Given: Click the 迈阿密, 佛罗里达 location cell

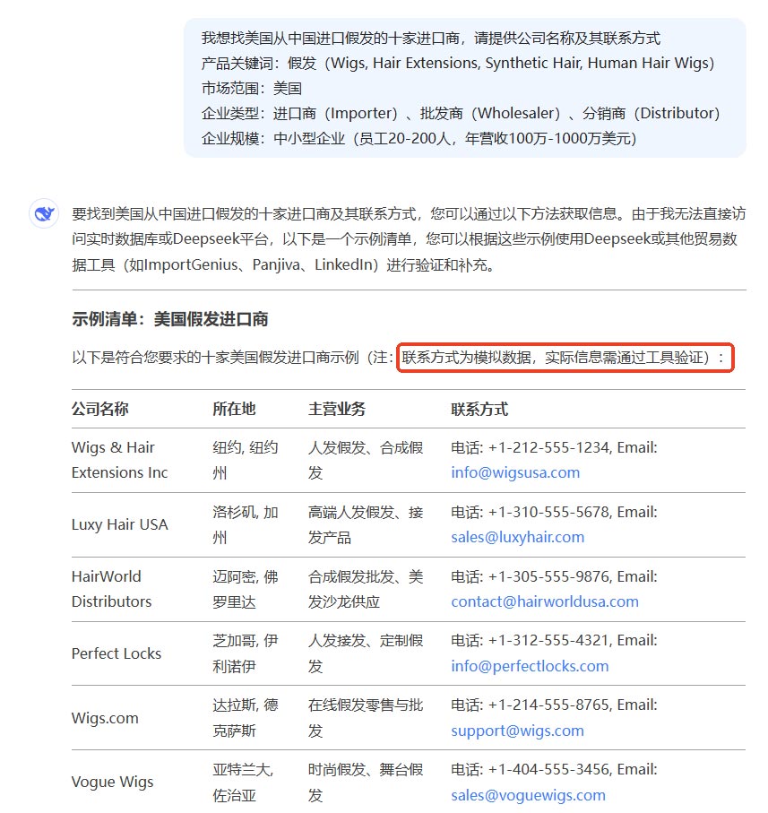Looking at the screenshot, I should pos(246,589).
